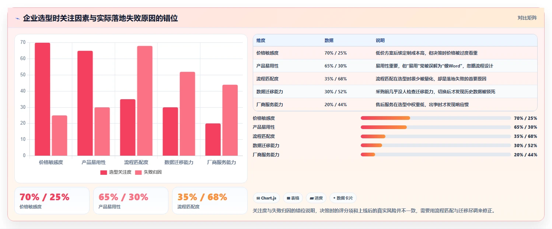Click the 厂商服务能力 progress bar

point(436,155)
